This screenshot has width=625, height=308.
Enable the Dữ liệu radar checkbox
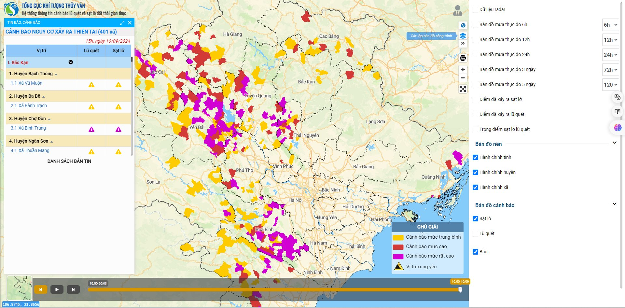475,10
